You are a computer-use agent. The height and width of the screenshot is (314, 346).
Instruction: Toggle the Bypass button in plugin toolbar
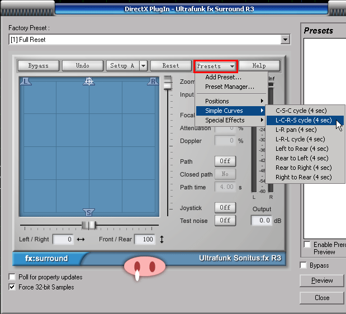[x=39, y=66]
